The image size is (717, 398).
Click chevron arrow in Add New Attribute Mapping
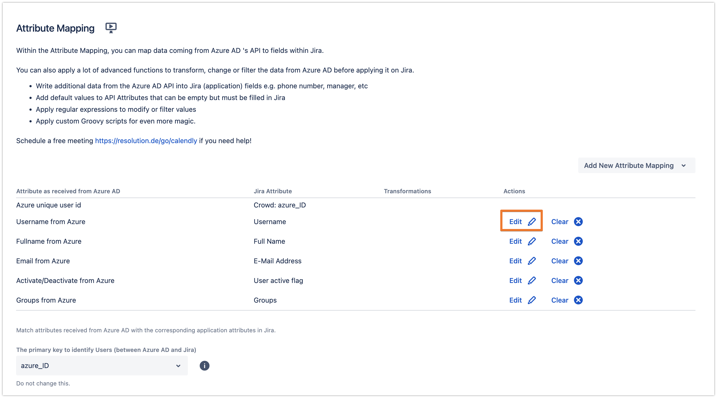(x=683, y=165)
